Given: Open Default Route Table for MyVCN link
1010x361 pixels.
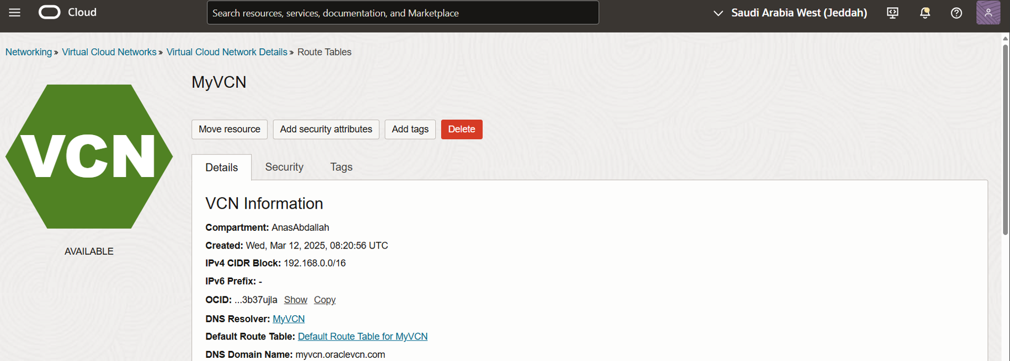Looking at the screenshot, I should (363, 336).
